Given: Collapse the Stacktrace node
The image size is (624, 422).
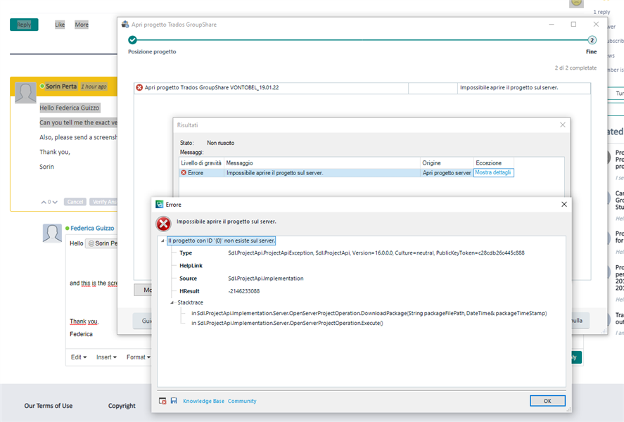Looking at the screenshot, I should coord(172,302).
